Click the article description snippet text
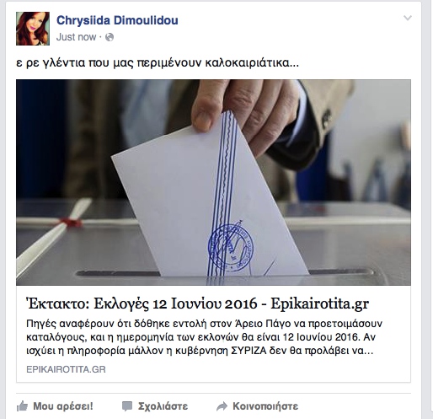Image resolution: width=433 pixels, height=419 pixels. pyautogui.click(x=204, y=337)
